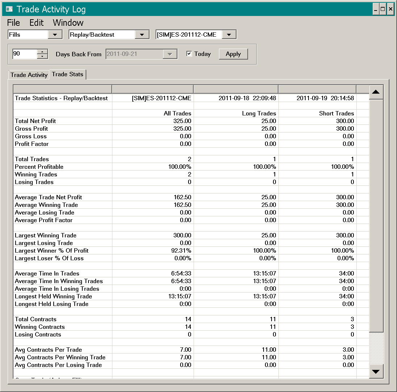Click the scrollbar up arrow

[376, 92]
